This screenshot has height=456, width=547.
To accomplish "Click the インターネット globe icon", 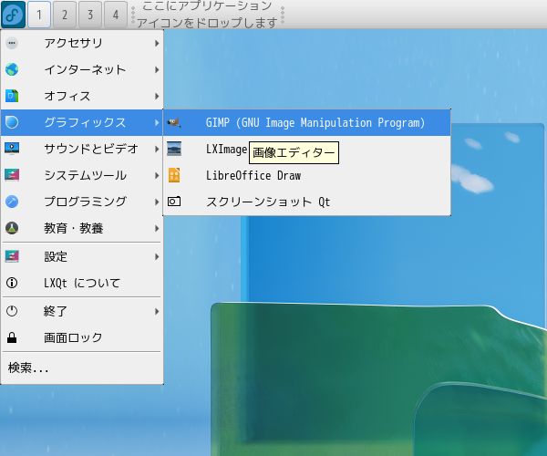I will tap(12, 69).
